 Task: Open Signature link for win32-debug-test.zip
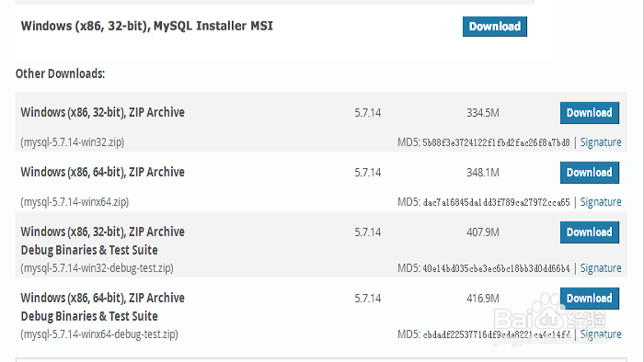pyautogui.click(x=601, y=268)
